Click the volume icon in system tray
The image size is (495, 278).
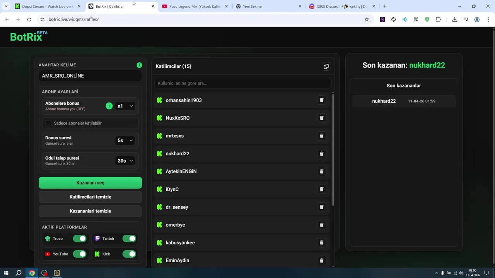click(461, 273)
